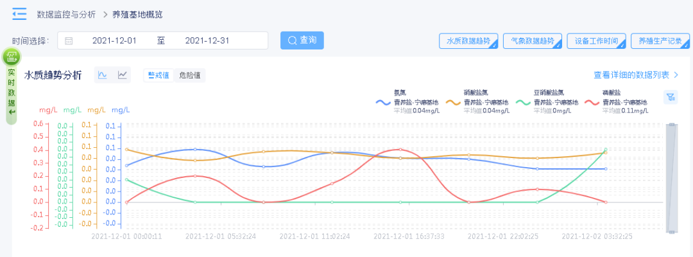The width and height of the screenshot is (693, 257).
Task: Collapse the sidebar menu icon
Action: click(19, 14)
